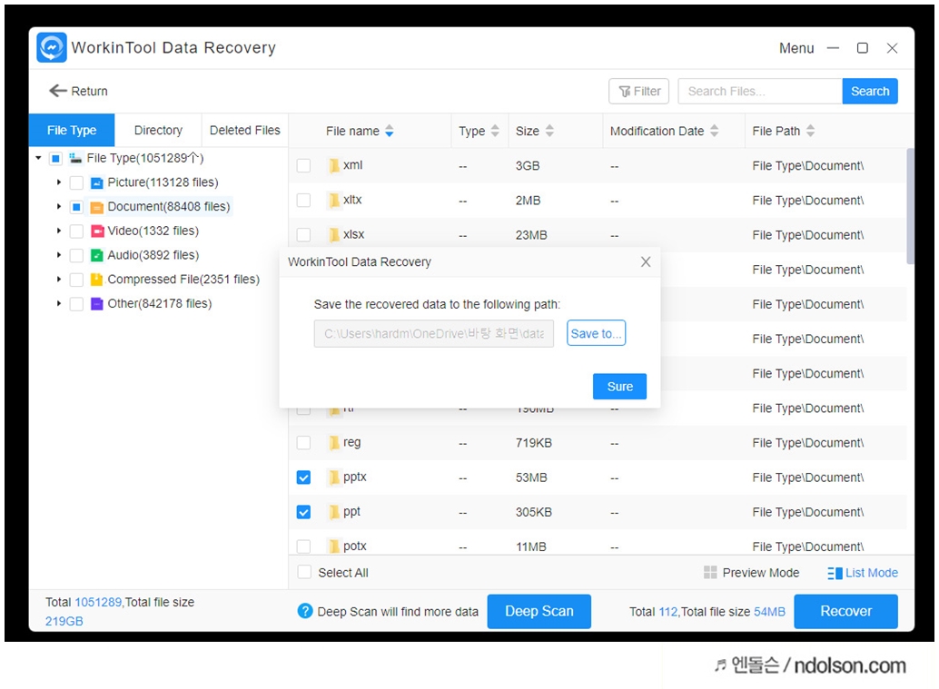Click the Picture category icon
The width and height of the screenshot is (939, 689).
96,182
